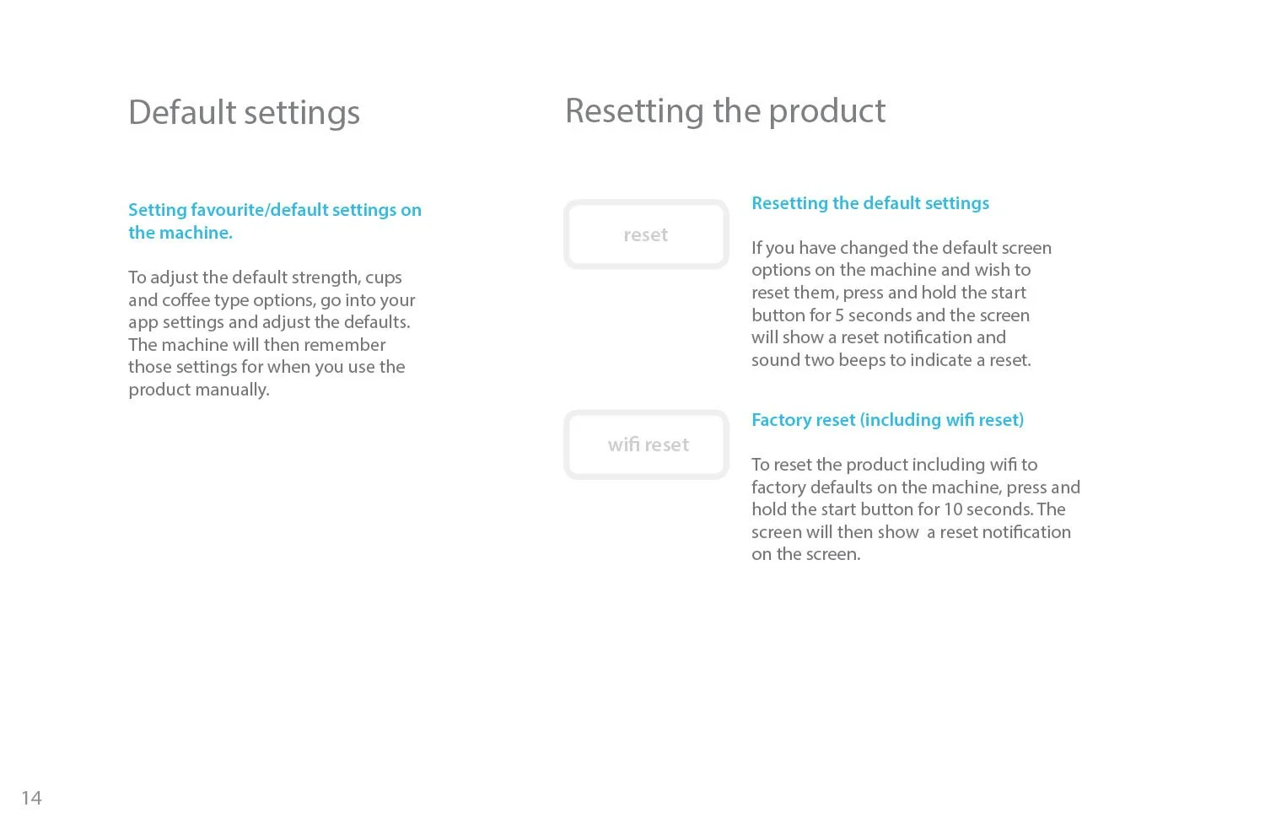The height and width of the screenshot is (824, 1265).
Task: Click the Setting favourite/default settings subheading
Action: pos(275,221)
